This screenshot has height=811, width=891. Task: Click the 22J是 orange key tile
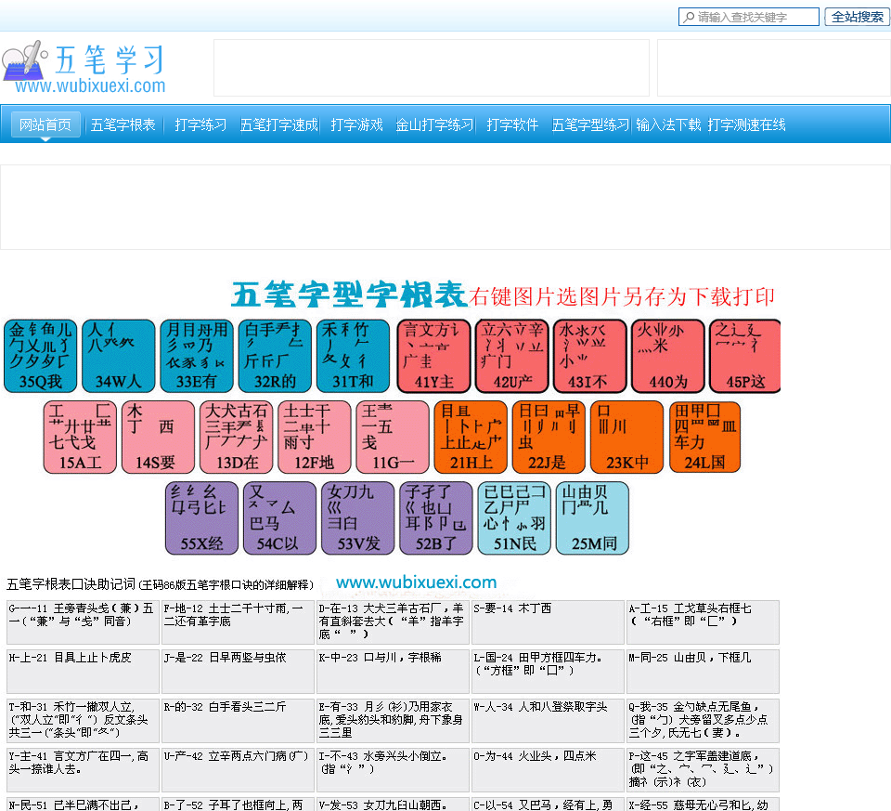coord(549,437)
